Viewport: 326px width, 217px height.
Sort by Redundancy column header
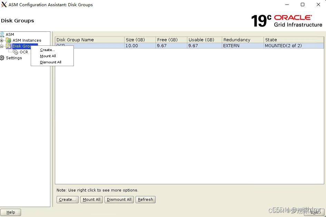(x=243, y=40)
